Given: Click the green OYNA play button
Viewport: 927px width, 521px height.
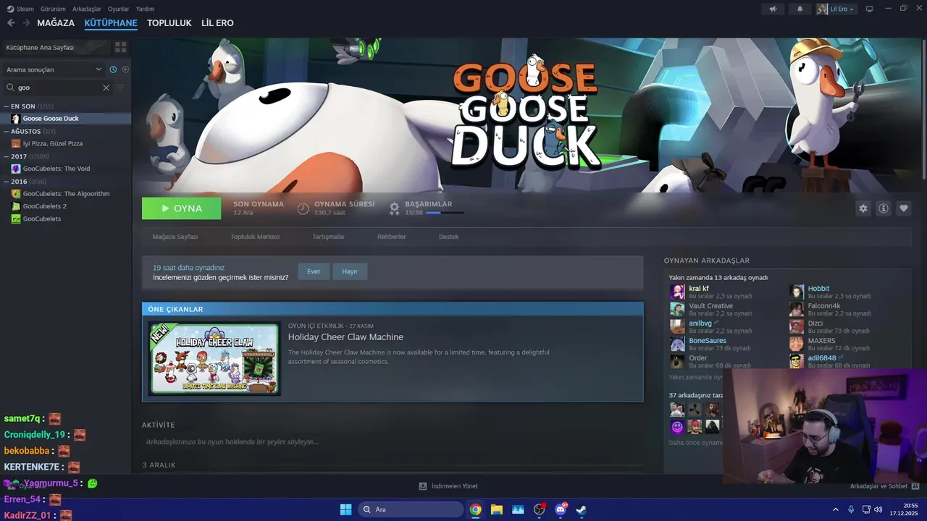Looking at the screenshot, I should [182, 208].
